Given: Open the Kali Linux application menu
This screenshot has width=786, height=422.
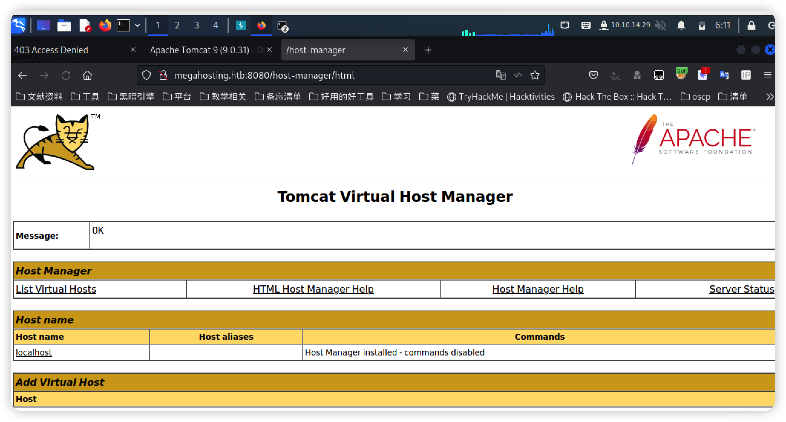Looking at the screenshot, I should pyautogui.click(x=19, y=25).
